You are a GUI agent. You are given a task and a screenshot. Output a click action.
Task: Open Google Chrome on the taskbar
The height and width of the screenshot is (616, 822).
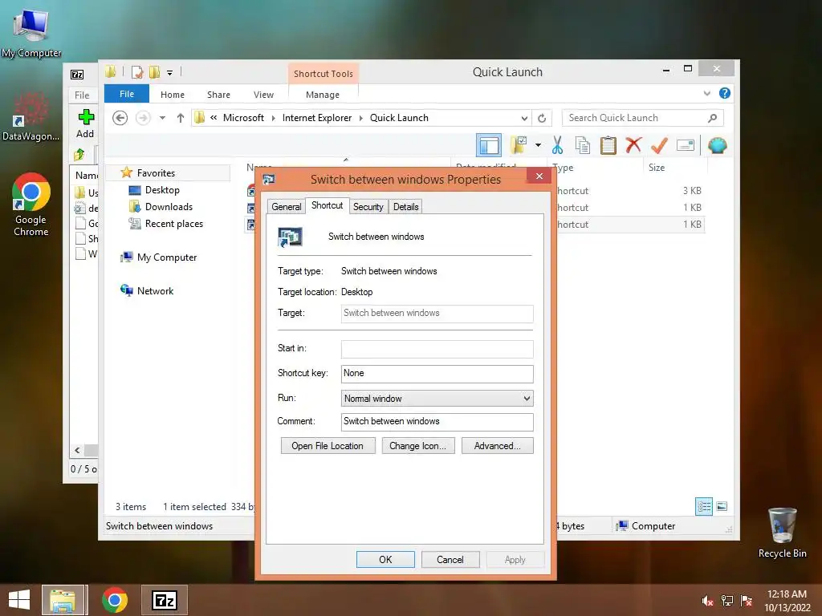(x=114, y=600)
